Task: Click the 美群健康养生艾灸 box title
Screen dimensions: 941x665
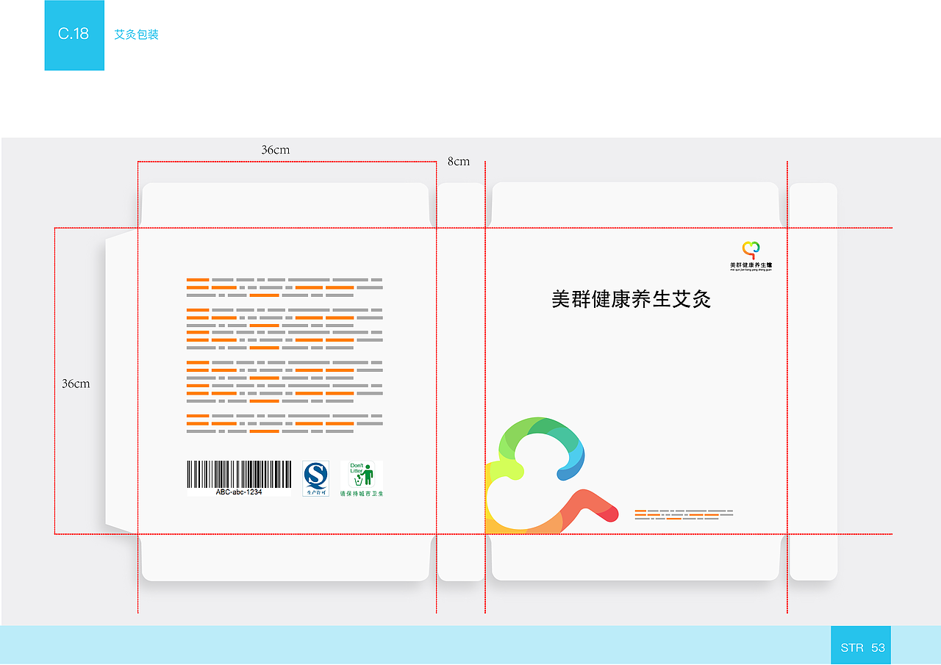Action: coord(631,299)
